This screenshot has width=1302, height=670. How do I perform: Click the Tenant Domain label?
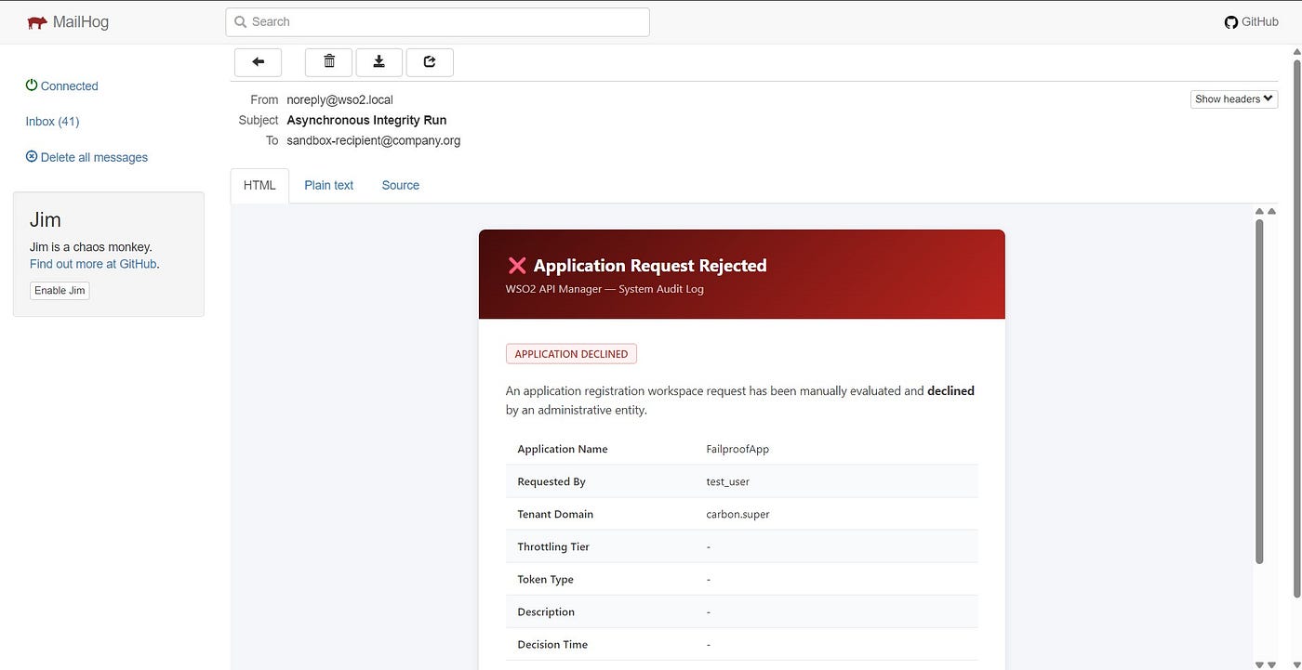(x=555, y=514)
